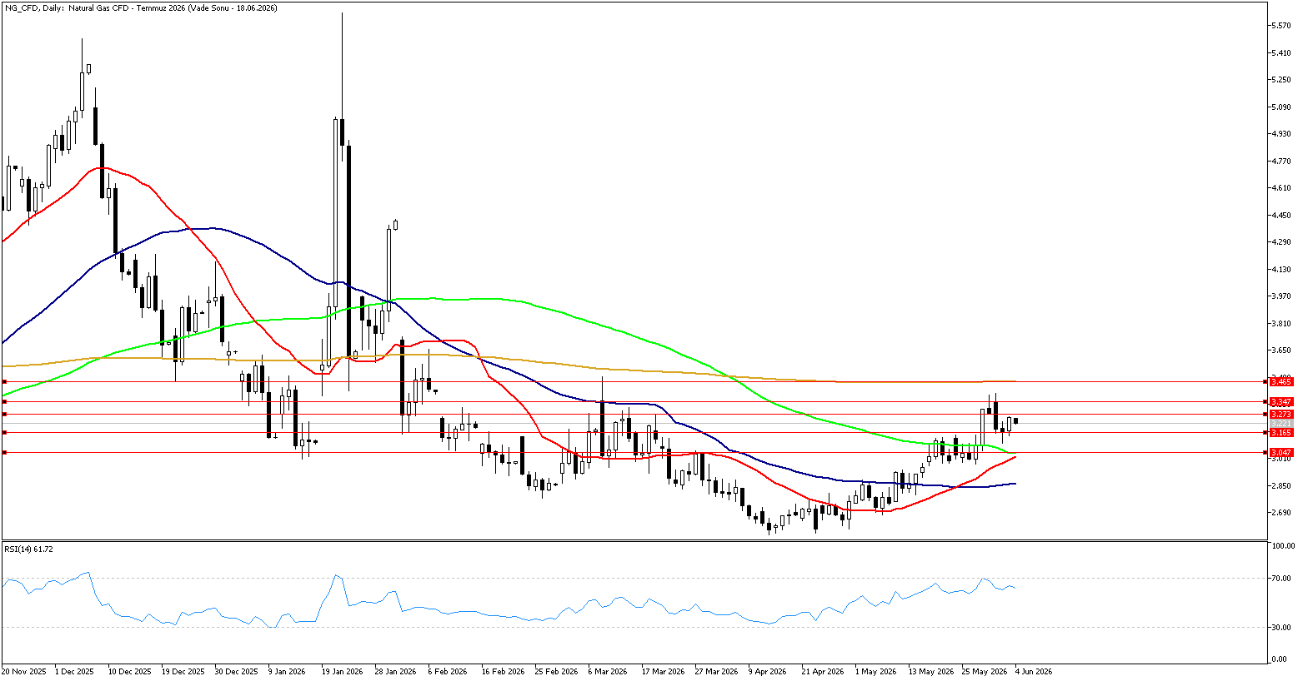Click the RSI 0.00 scale label

pyautogui.click(x=1280, y=660)
